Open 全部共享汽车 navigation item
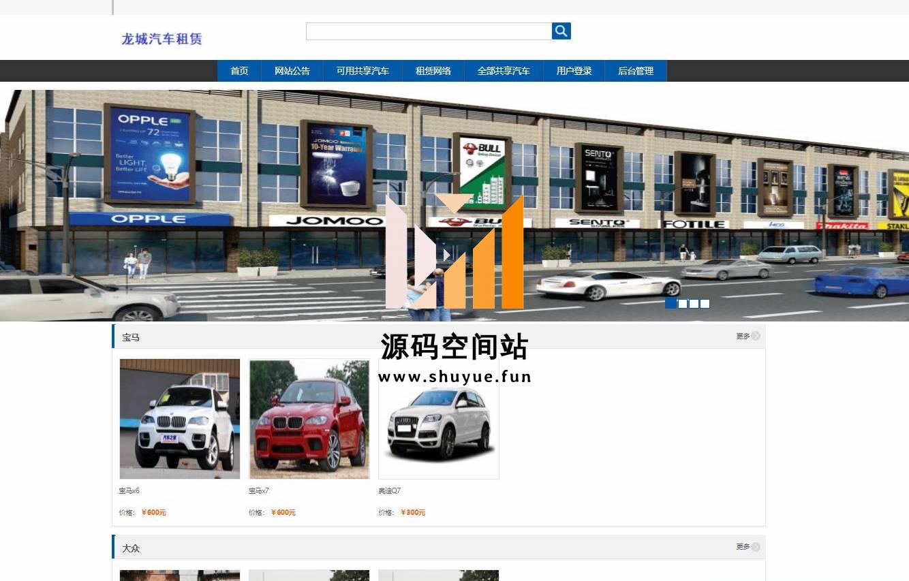Image resolution: width=909 pixels, height=581 pixels. 504,71
